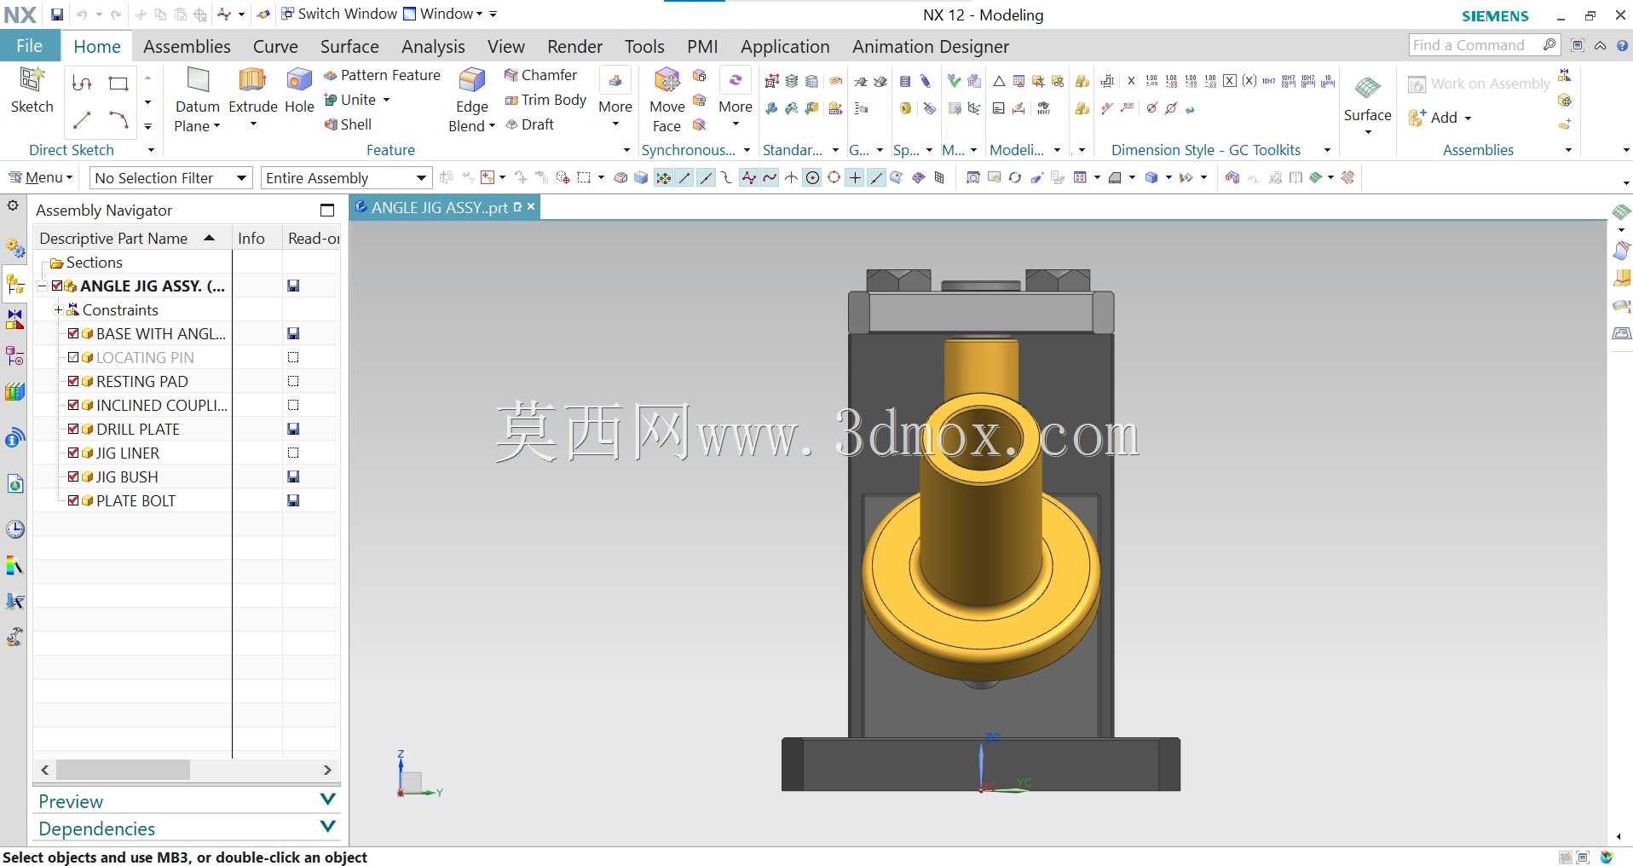Click the navigator horizontal scrollbar thumb
Screen dimensions: 1633x866
(123, 770)
